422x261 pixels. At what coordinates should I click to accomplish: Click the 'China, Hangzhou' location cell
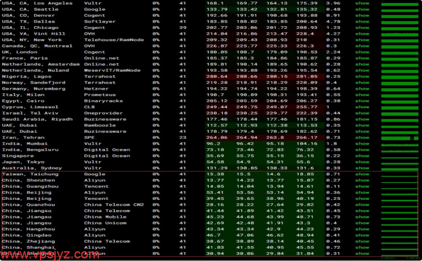pos(28,229)
